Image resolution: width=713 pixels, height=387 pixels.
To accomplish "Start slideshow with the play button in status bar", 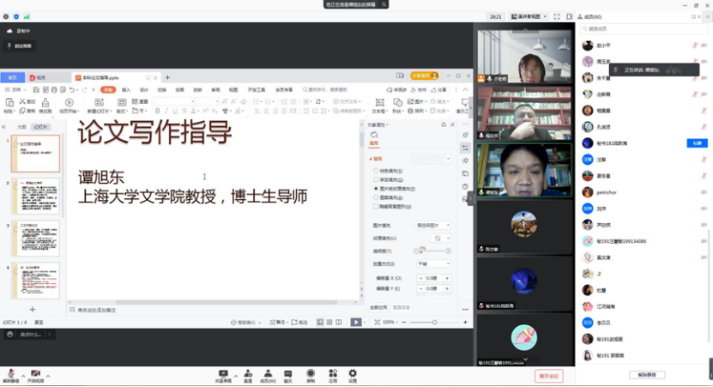I will pos(355,323).
